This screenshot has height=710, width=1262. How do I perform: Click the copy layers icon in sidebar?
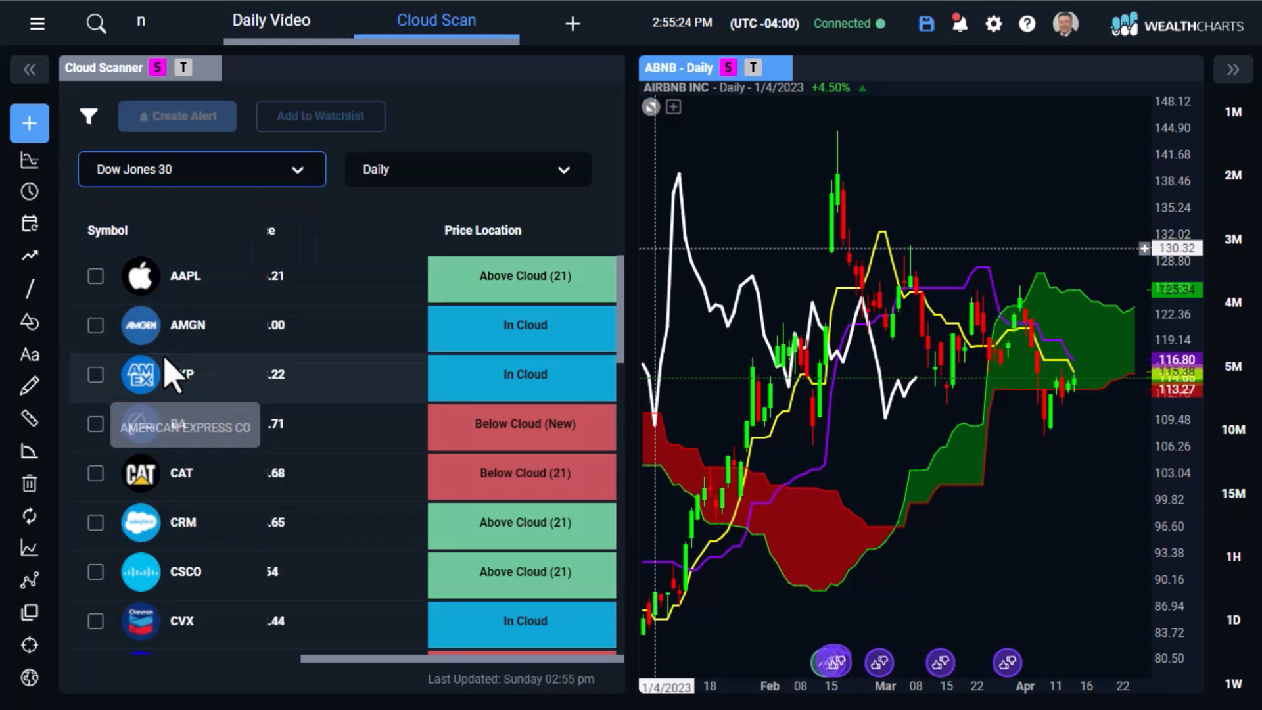30,613
